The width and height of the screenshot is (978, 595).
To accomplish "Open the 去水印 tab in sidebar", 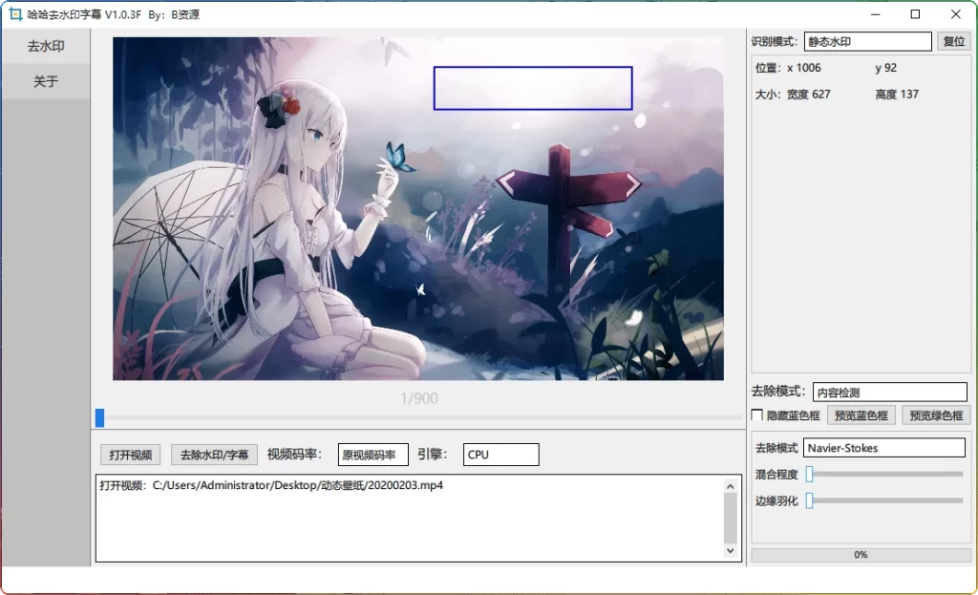I will 46,46.
